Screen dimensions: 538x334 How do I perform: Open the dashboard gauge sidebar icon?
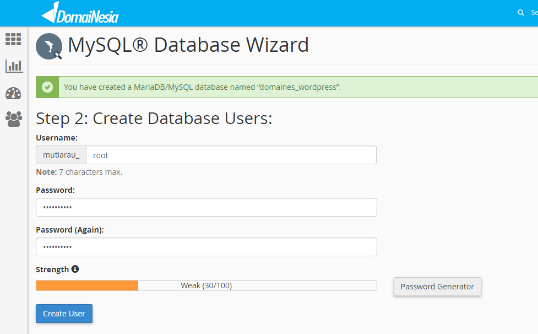coord(13,93)
